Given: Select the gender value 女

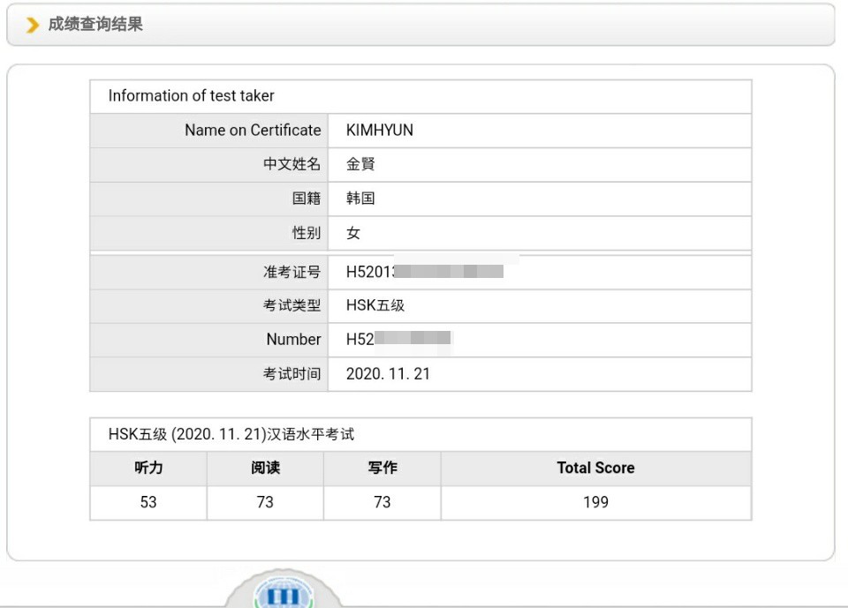Looking at the screenshot, I should click(353, 233).
